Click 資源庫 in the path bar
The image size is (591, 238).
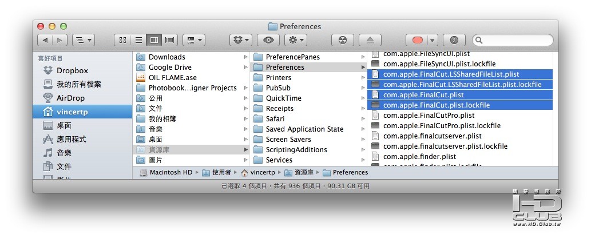pos(299,172)
